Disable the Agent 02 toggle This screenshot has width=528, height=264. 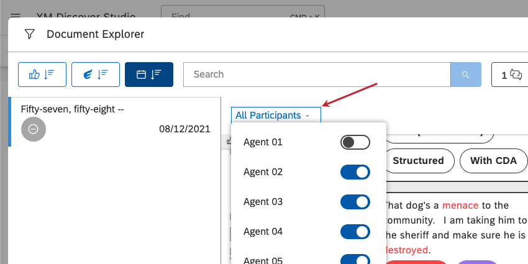[355, 172]
